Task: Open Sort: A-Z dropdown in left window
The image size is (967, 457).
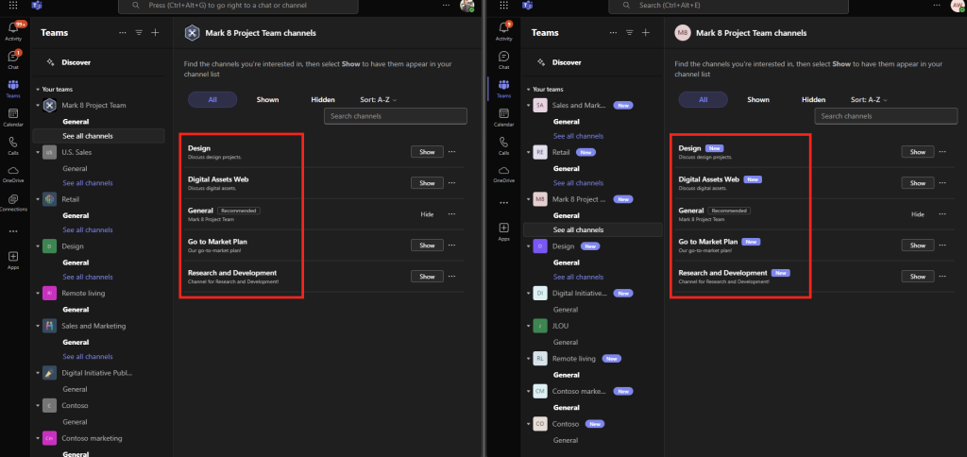Action: [x=379, y=100]
